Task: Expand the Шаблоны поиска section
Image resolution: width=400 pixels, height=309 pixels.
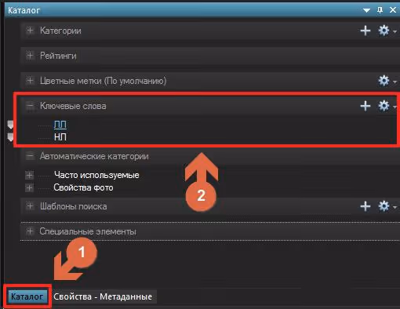Action: pos(30,206)
